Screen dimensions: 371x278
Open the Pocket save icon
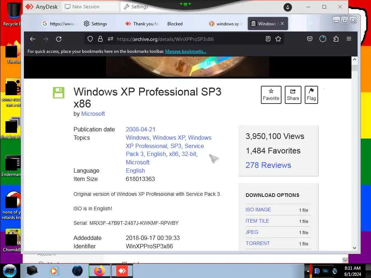(x=309, y=39)
